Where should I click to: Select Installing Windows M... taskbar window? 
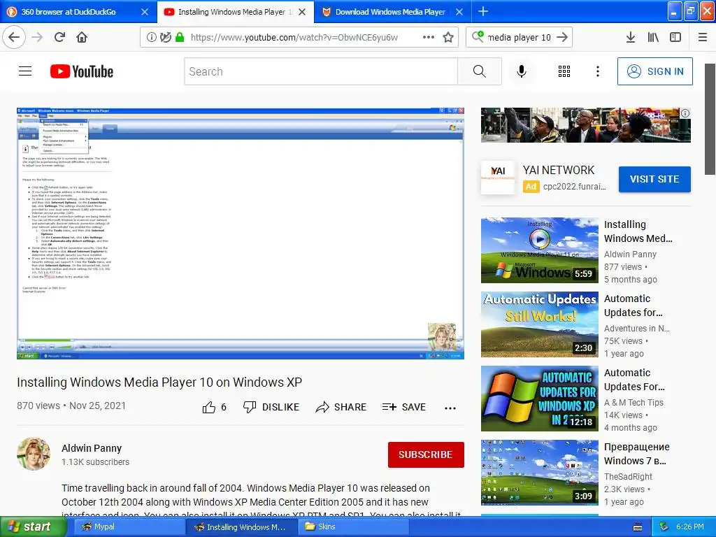pyautogui.click(x=241, y=527)
